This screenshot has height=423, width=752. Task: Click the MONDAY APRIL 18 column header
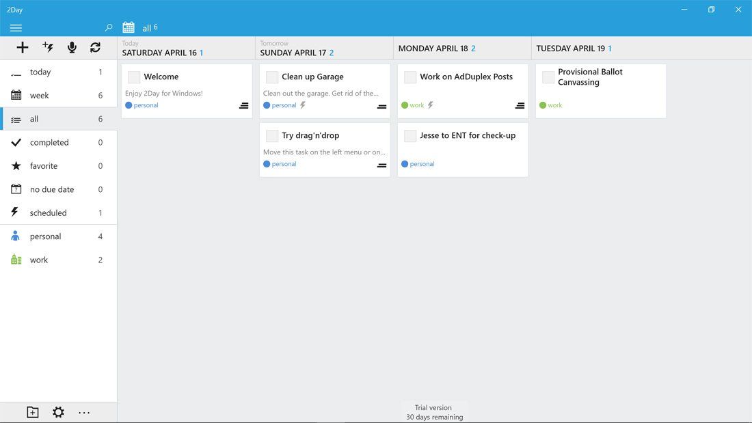pos(435,48)
